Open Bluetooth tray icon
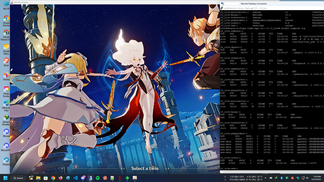The height and width of the screenshot is (182, 324). 282,178
